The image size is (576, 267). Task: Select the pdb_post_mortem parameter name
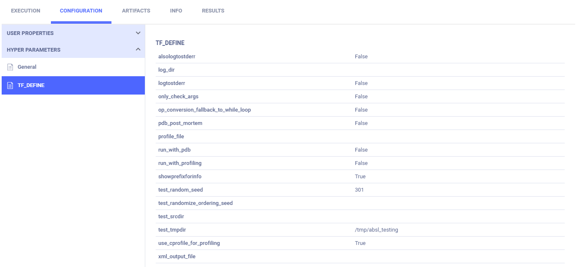pos(180,123)
